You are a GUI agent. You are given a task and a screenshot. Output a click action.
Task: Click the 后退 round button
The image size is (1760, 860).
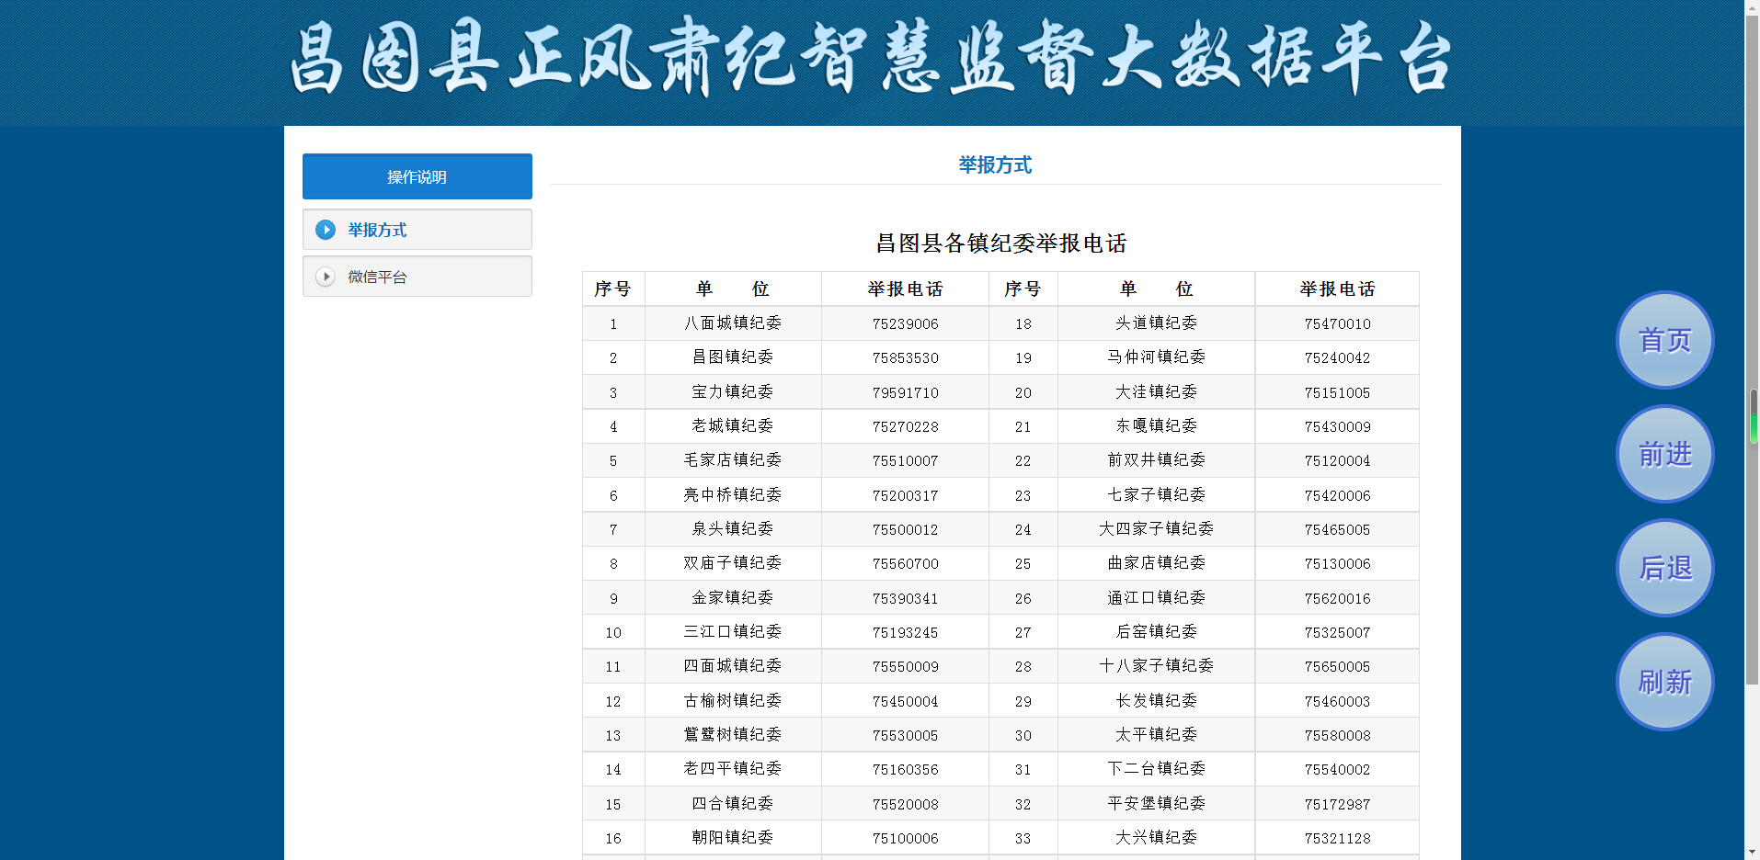(1664, 568)
